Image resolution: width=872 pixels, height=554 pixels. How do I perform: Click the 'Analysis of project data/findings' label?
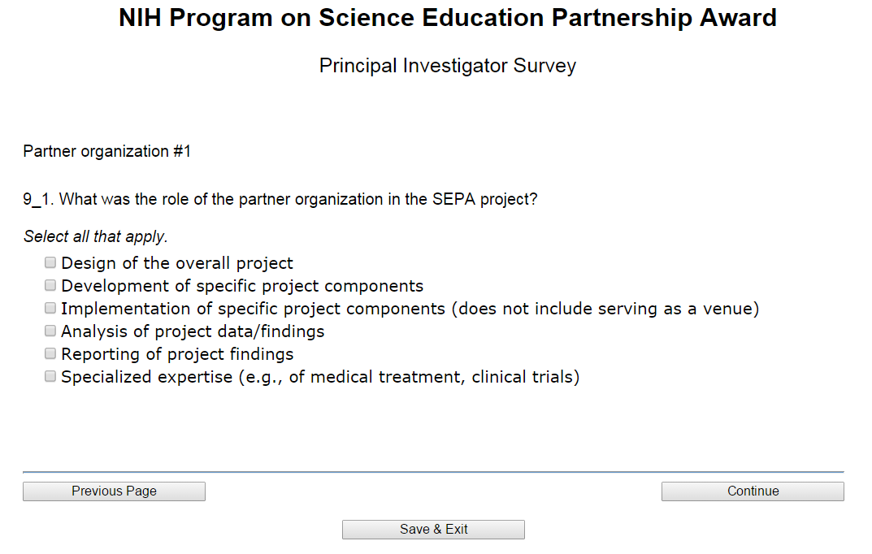point(193,331)
